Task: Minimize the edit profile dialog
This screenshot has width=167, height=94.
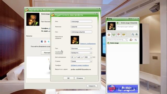Action: [94, 14]
